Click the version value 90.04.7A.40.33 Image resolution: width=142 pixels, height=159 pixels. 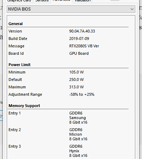[82, 31]
